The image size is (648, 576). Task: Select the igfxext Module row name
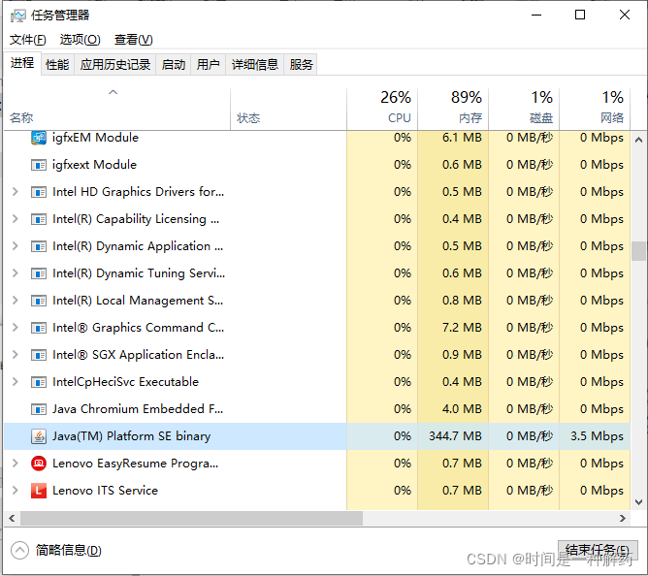pos(94,165)
